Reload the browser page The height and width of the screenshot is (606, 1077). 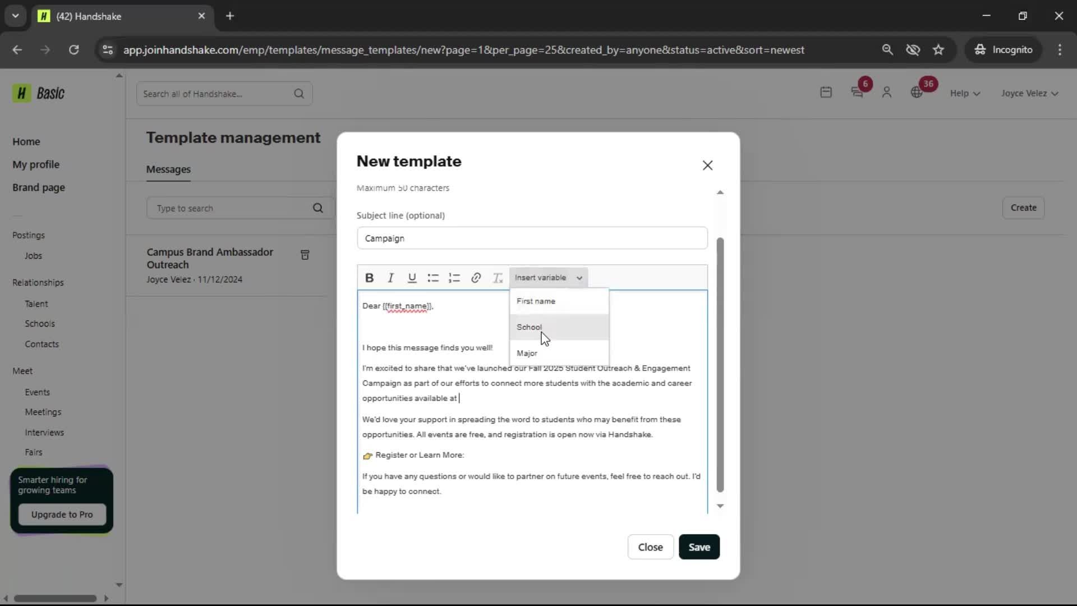tap(73, 50)
